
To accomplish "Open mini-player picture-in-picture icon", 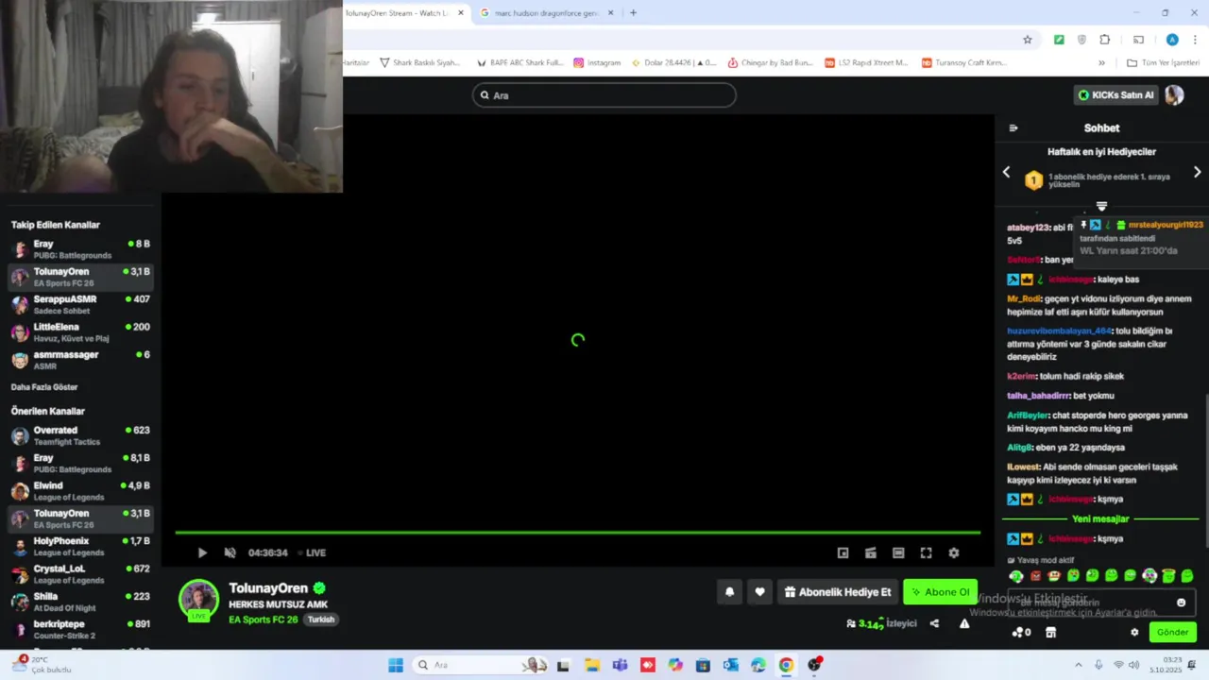I will (x=843, y=552).
